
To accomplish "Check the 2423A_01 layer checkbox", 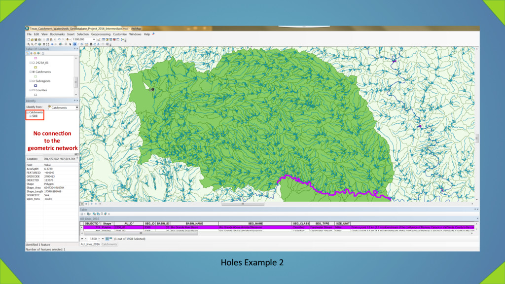I will 33,63.
